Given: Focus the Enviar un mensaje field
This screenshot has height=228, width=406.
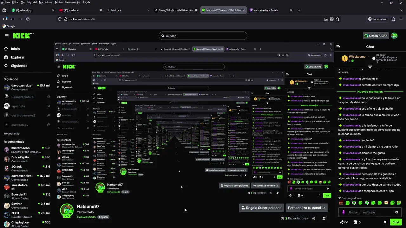Looking at the screenshot, I should (x=370, y=212).
